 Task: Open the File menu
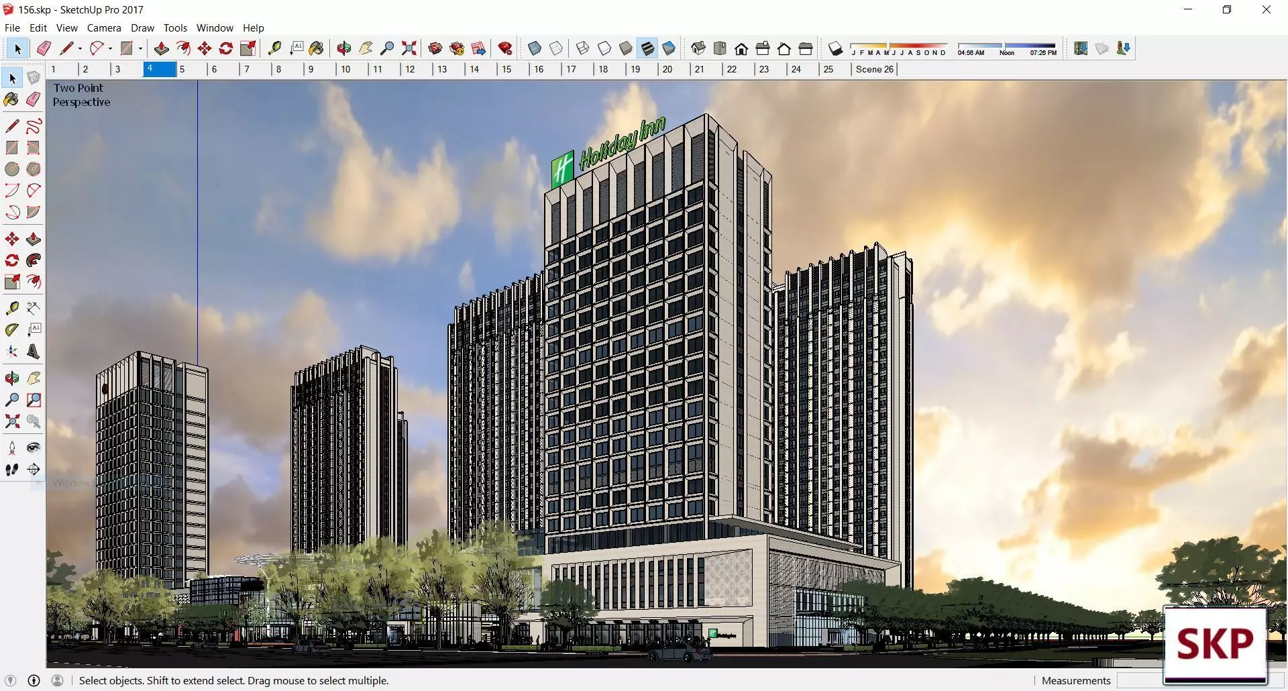click(x=12, y=28)
